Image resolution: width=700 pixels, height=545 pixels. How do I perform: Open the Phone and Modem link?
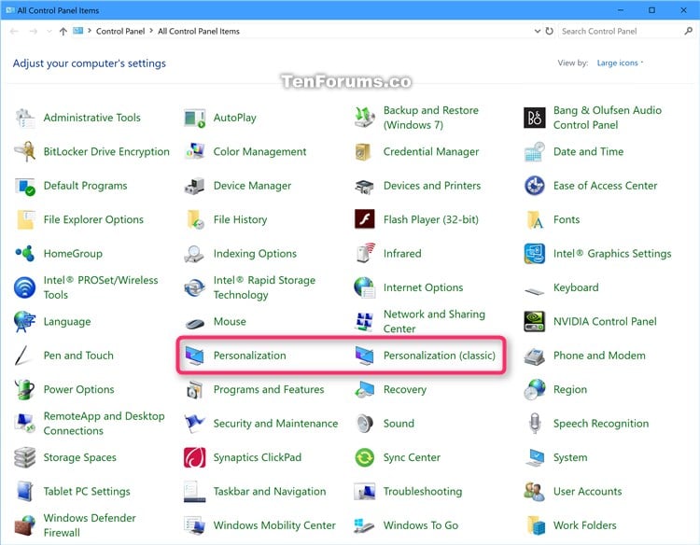(x=599, y=356)
